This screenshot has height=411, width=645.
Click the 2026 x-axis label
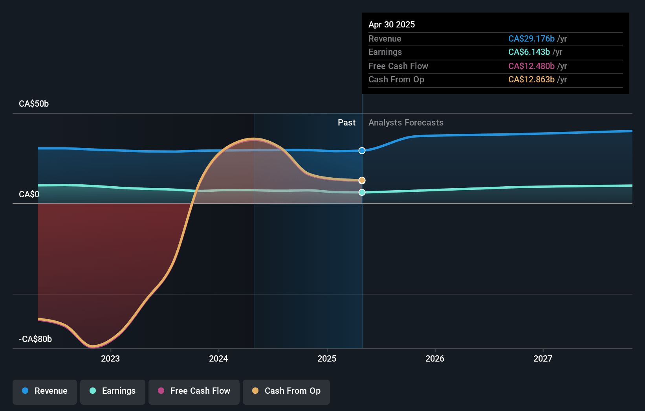[435, 358]
